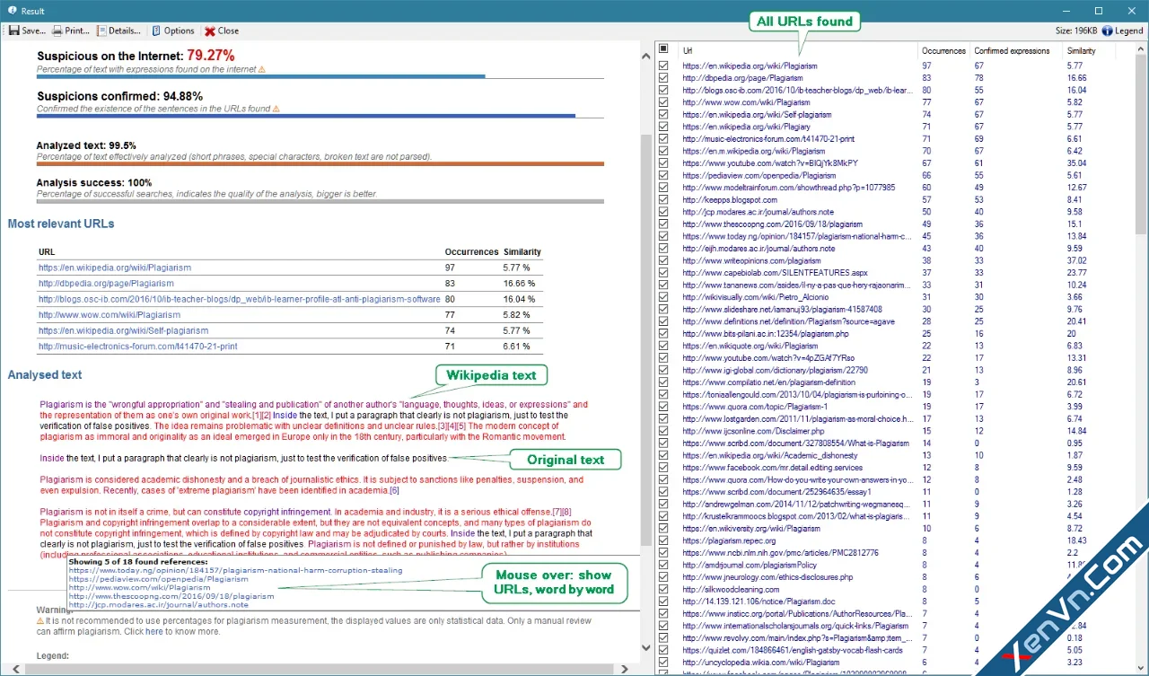Image resolution: width=1149 pixels, height=676 pixels.
Task: Select the www.definitions.net row
Action: (894, 321)
